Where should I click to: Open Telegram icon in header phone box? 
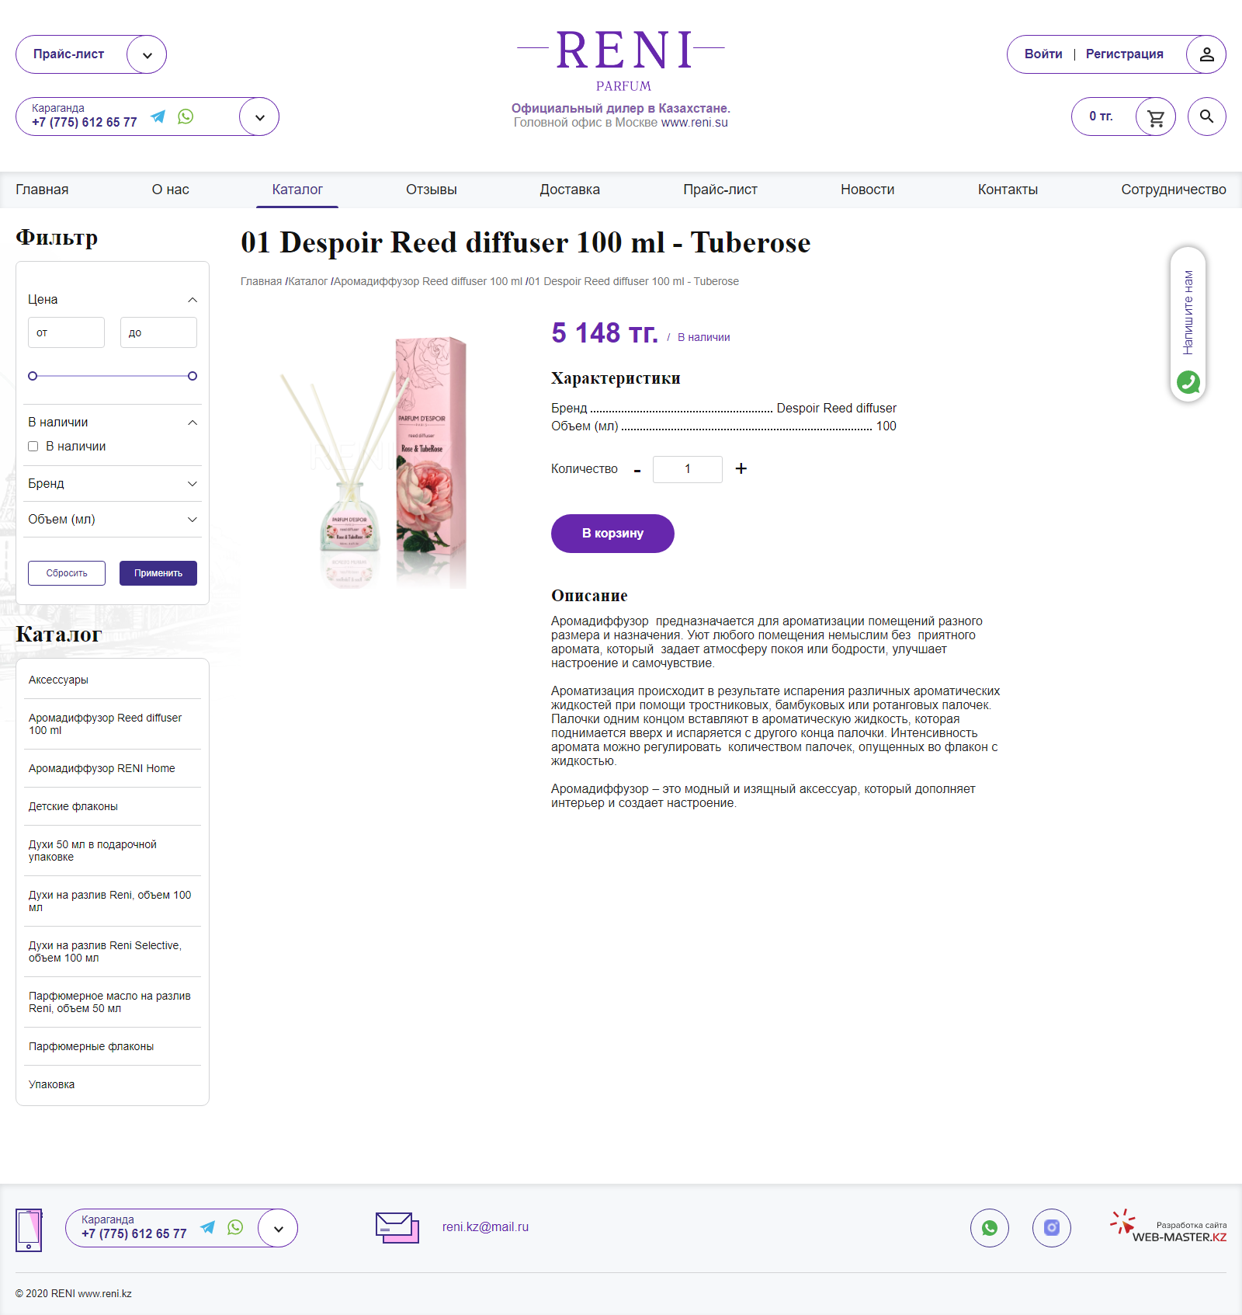click(158, 117)
